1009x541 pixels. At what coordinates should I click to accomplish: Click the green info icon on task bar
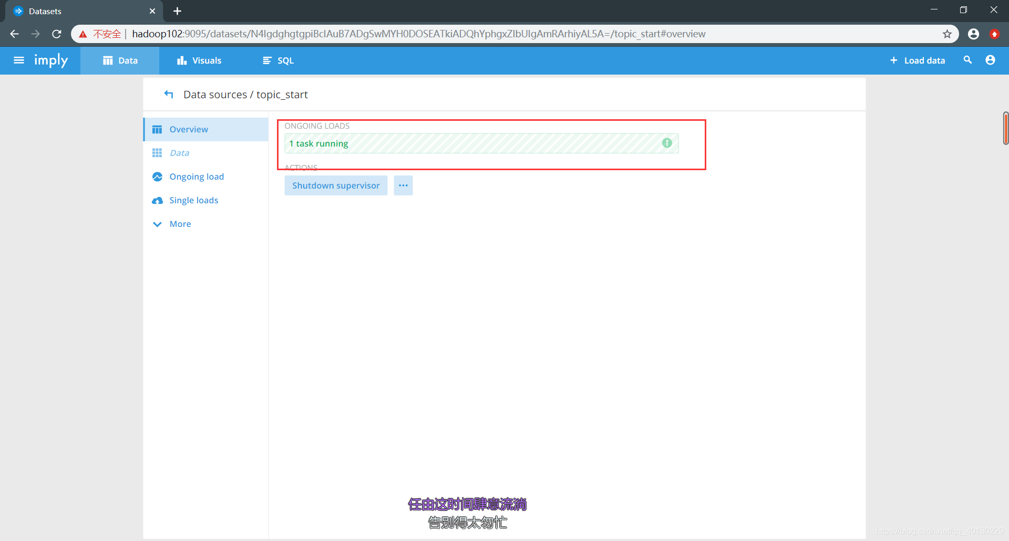667,143
